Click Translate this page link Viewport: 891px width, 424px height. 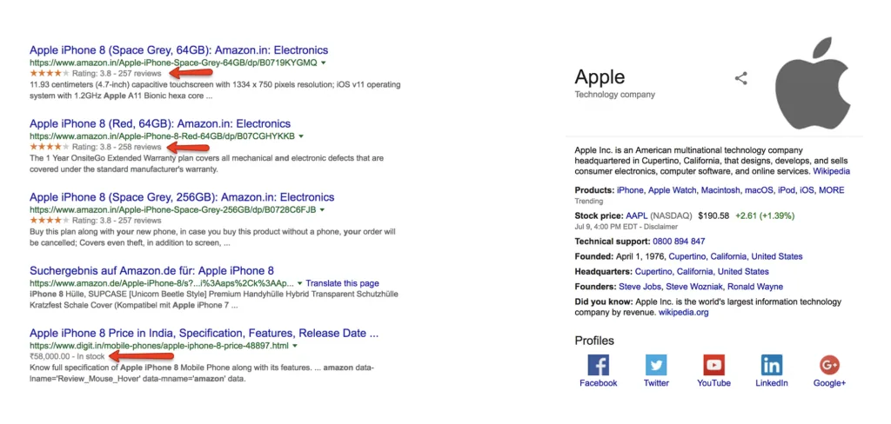(342, 283)
